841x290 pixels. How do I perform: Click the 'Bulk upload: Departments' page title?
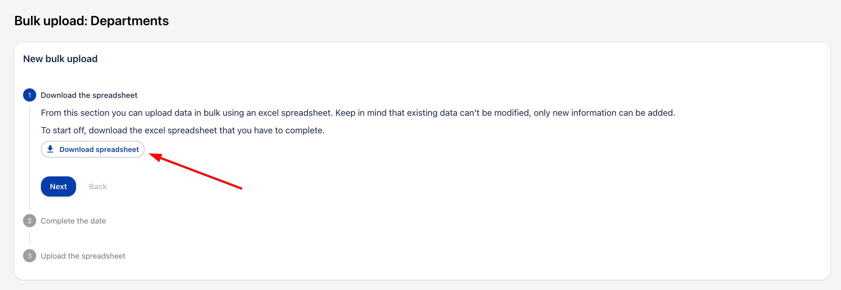pyautogui.click(x=91, y=21)
